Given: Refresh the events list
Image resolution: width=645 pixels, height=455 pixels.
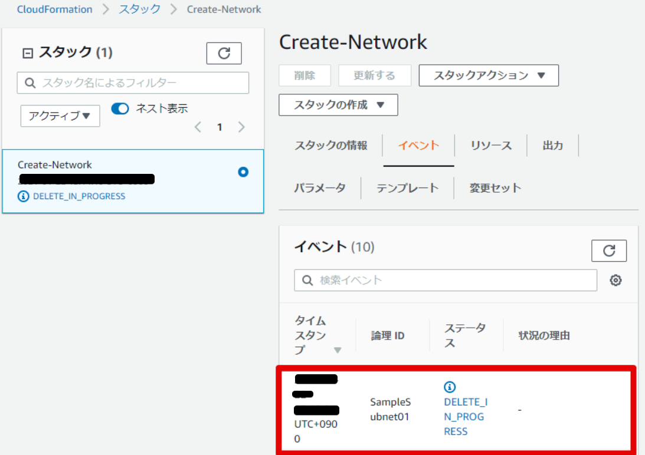Looking at the screenshot, I should click(609, 250).
